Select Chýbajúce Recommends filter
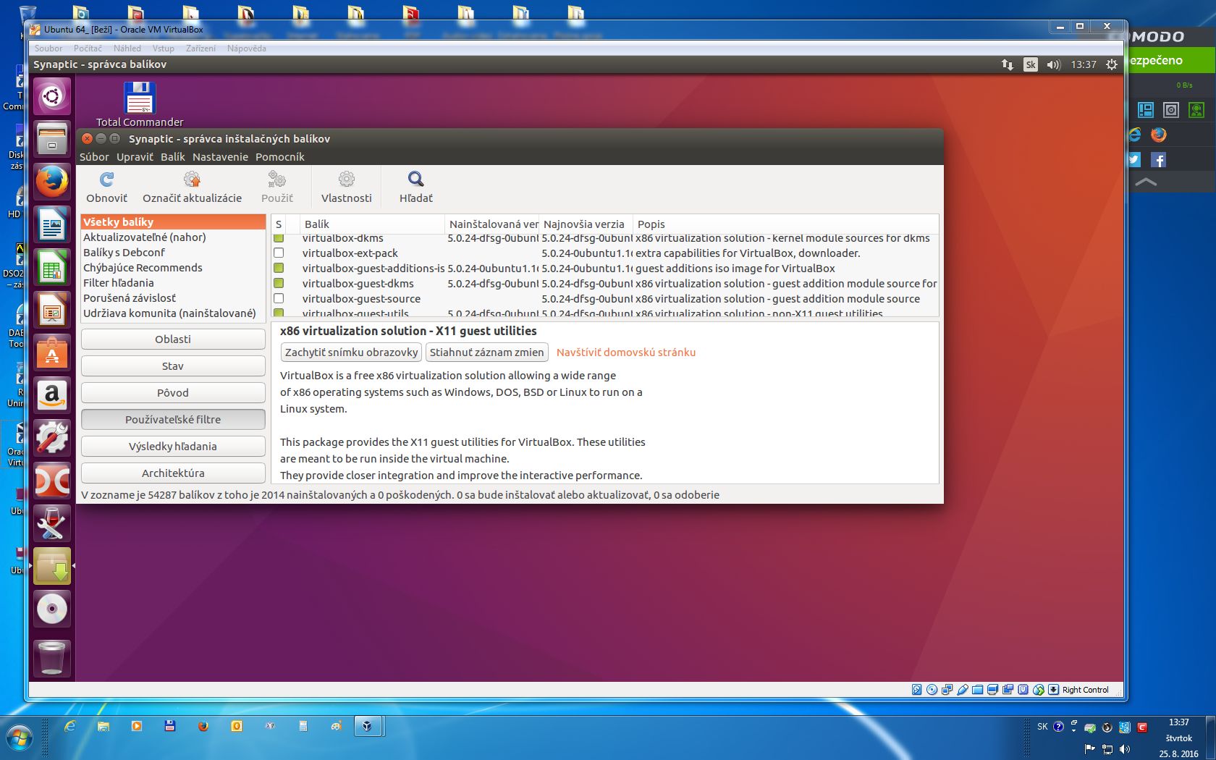 pos(173,267)
